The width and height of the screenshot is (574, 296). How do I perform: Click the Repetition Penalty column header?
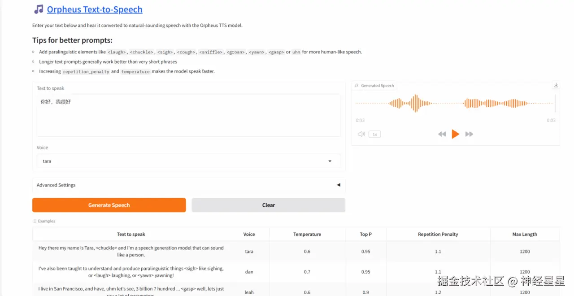438,234
